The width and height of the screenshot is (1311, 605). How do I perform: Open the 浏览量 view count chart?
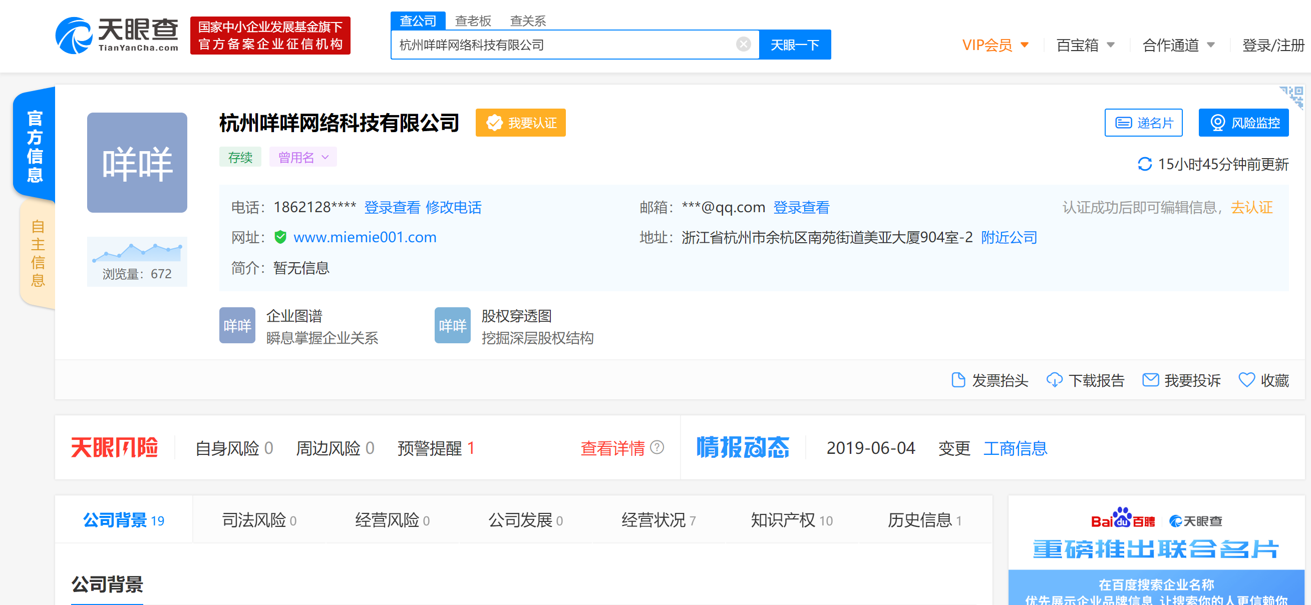(137, 261)
